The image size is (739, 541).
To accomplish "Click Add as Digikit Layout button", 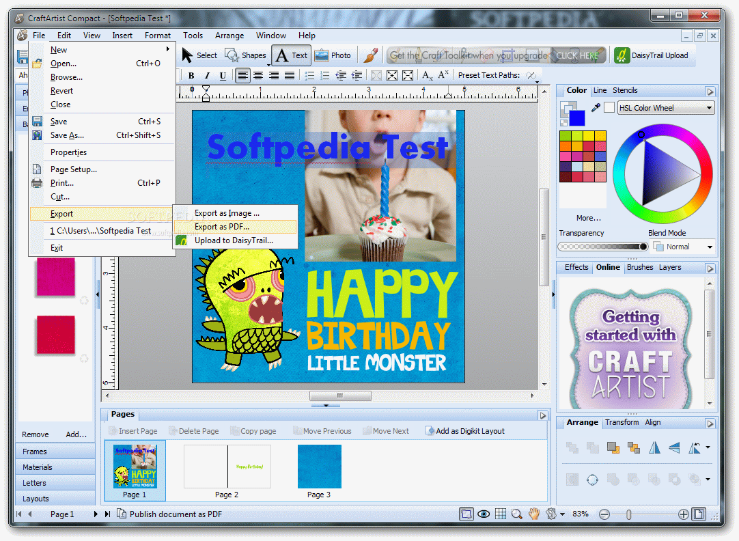I will pos(464,431).
